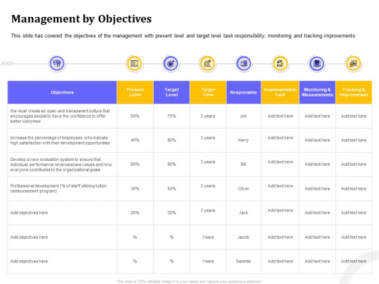Select the 30% target level in Jack's row
This screenshot has height=284, width=379.
click(172, 213)
